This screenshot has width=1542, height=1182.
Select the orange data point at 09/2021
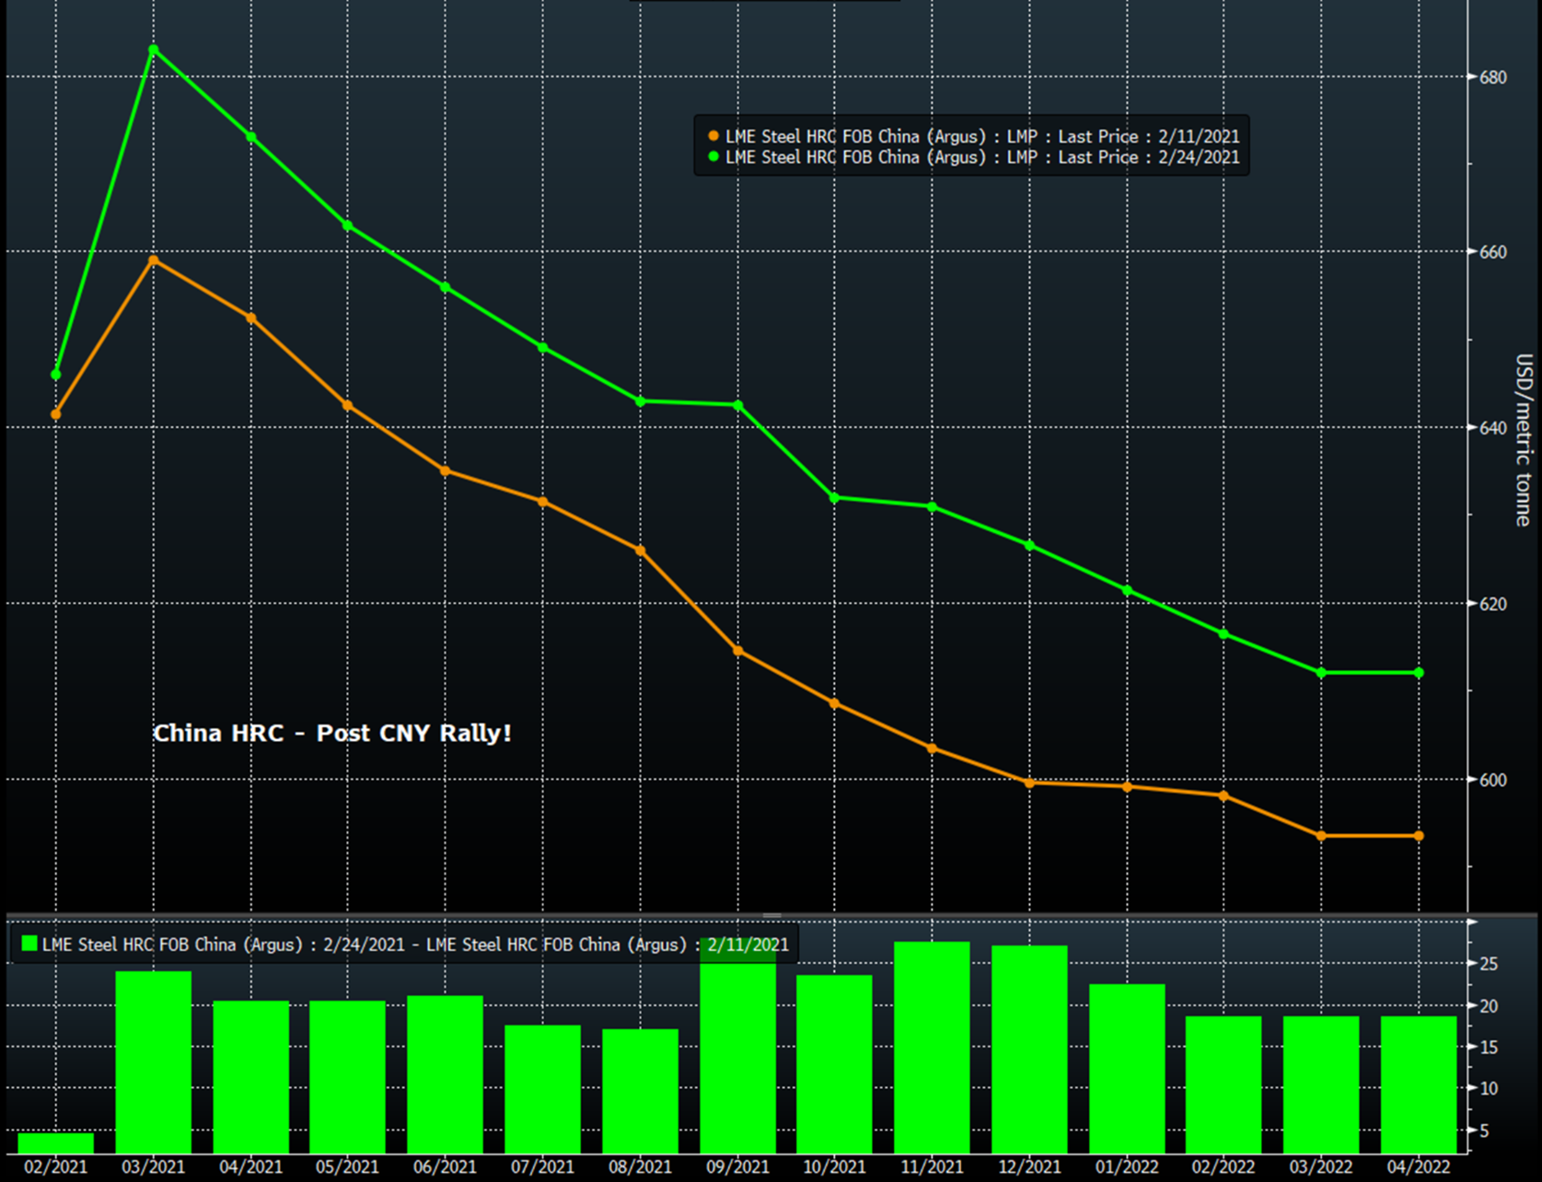(x=737, y=651)
